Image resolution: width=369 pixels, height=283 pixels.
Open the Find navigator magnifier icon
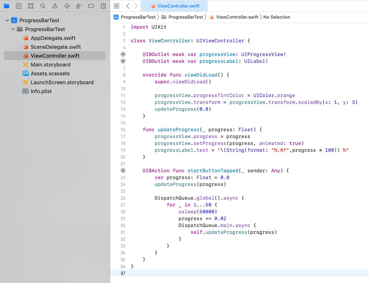click(43, 6)
